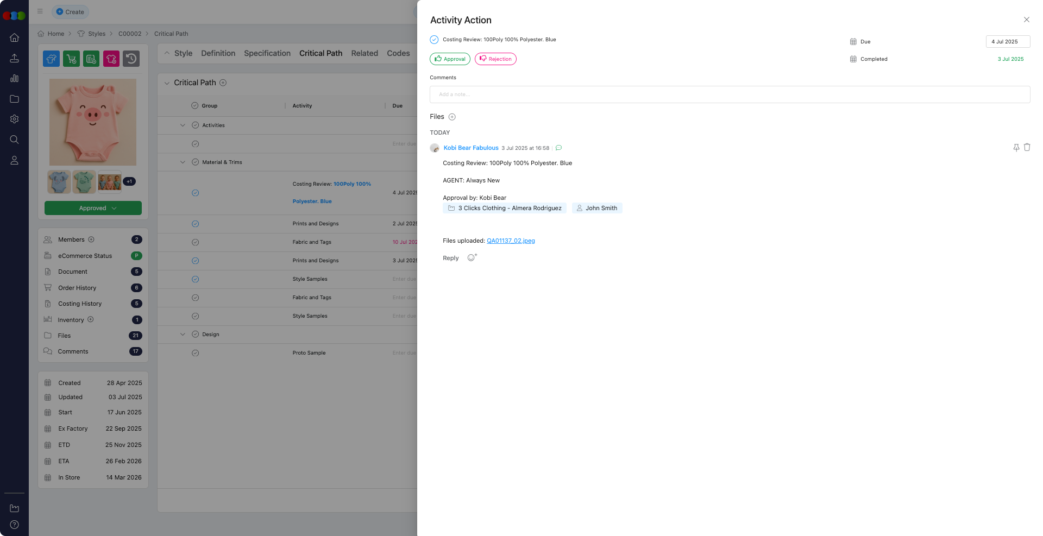Pin the Kobi Bear Fabulous comment
This screenshot has height=536, width=1043.
tap(1016, 148)
